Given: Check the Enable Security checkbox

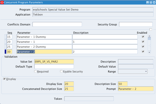Looking at the screenshot, I should click(x=61, y=71).
